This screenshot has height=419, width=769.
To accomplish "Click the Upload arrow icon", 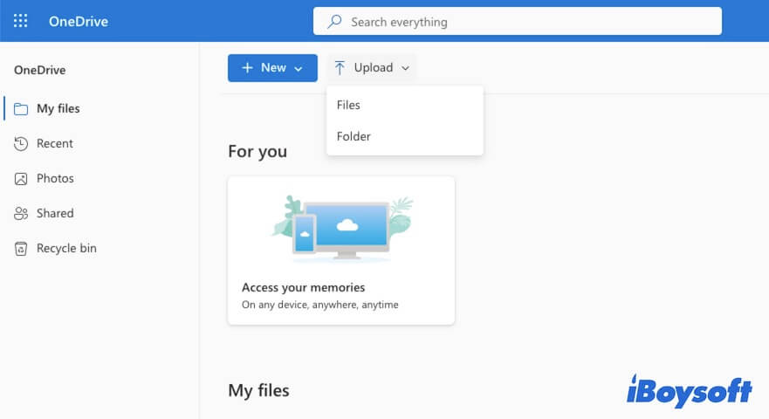I will pyautogui.click(x=340, y=68).
